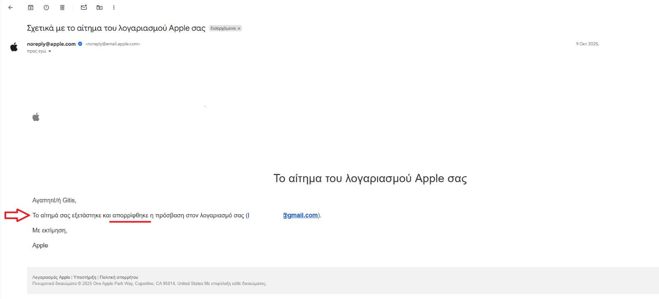Click the address <noreply@email.apple.com>
This screenshot has width=659, height=299.
pos(113,44)
